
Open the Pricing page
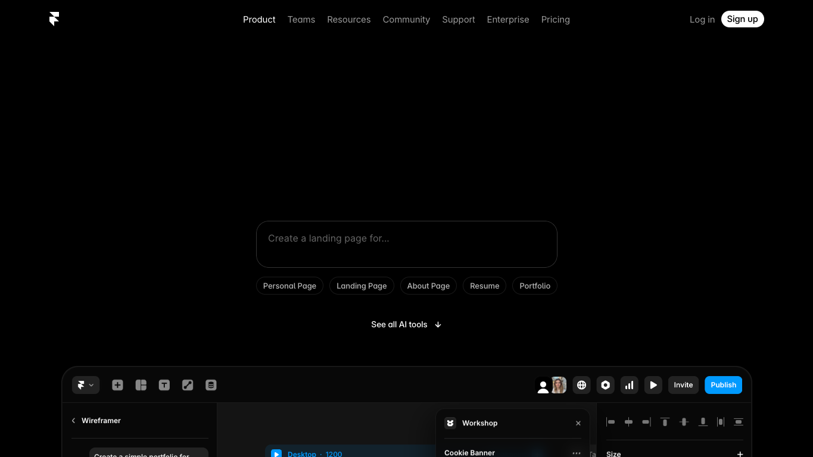(x=556, y=20)
